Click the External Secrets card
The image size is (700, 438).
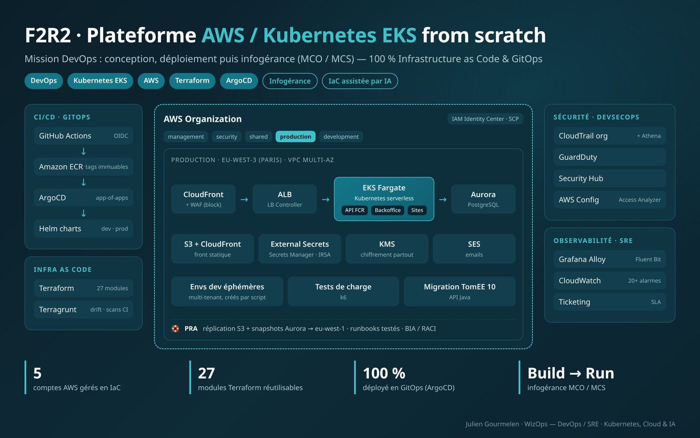tap(300, 249)
